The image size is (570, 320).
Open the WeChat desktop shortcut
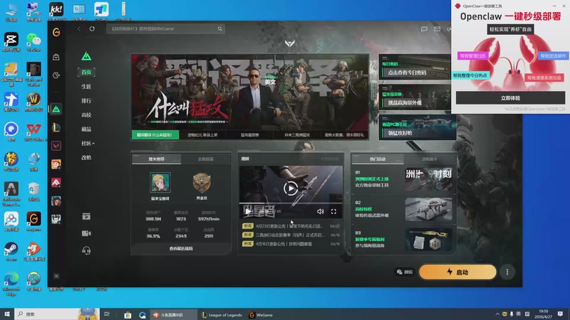click(x=33, y=43)
